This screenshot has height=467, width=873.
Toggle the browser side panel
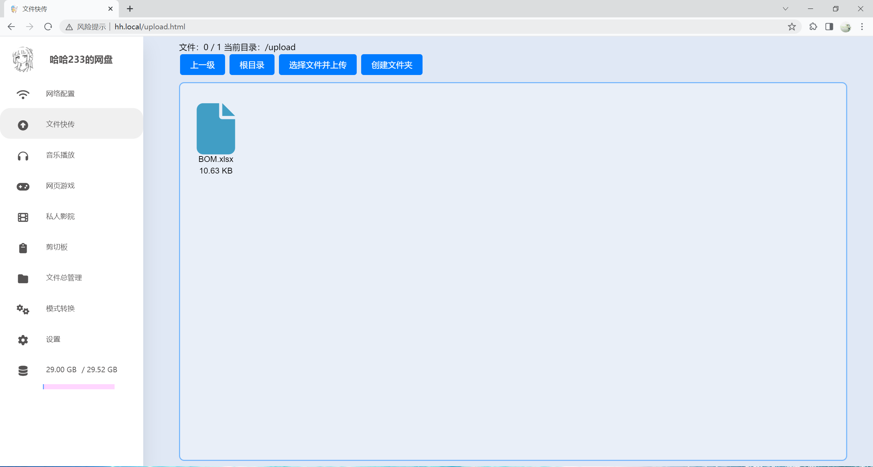tap(829, 27)
